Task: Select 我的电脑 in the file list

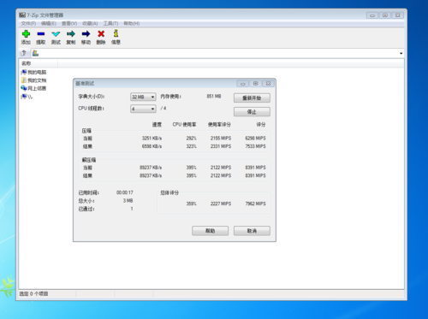Action: [x=33, y=72]
